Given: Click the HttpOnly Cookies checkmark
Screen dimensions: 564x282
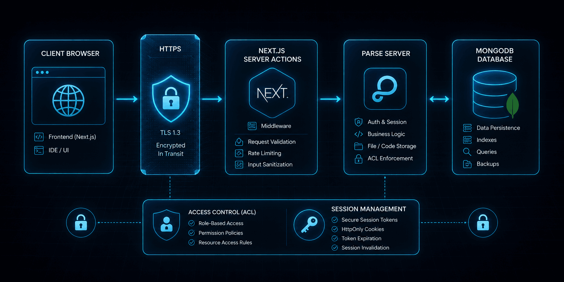Looking at the screenshot, I should 335,229.
